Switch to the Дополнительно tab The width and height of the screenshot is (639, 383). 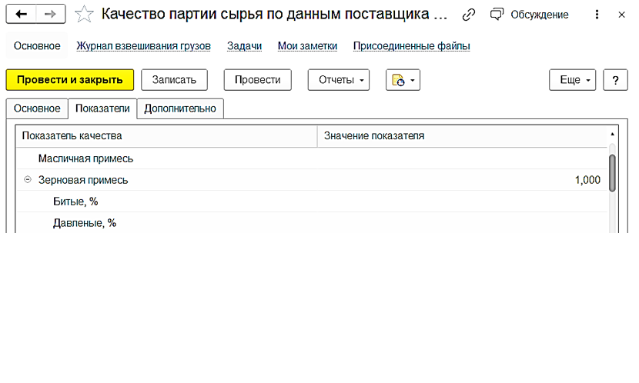click(179, 108)
